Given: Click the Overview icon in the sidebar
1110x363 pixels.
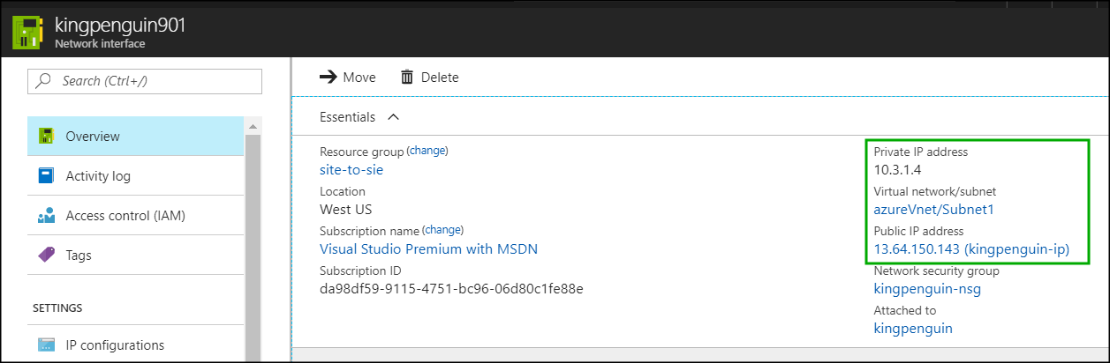Looking at the screenshot, I should [x=46, y=137].
